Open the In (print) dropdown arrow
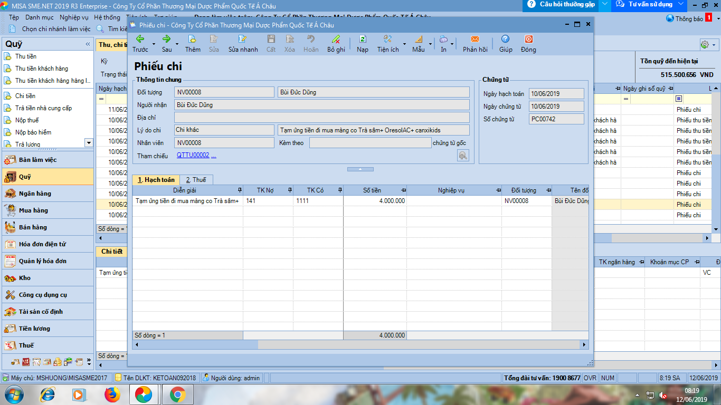This screenshot has height=405, width=721. [452, 44]
